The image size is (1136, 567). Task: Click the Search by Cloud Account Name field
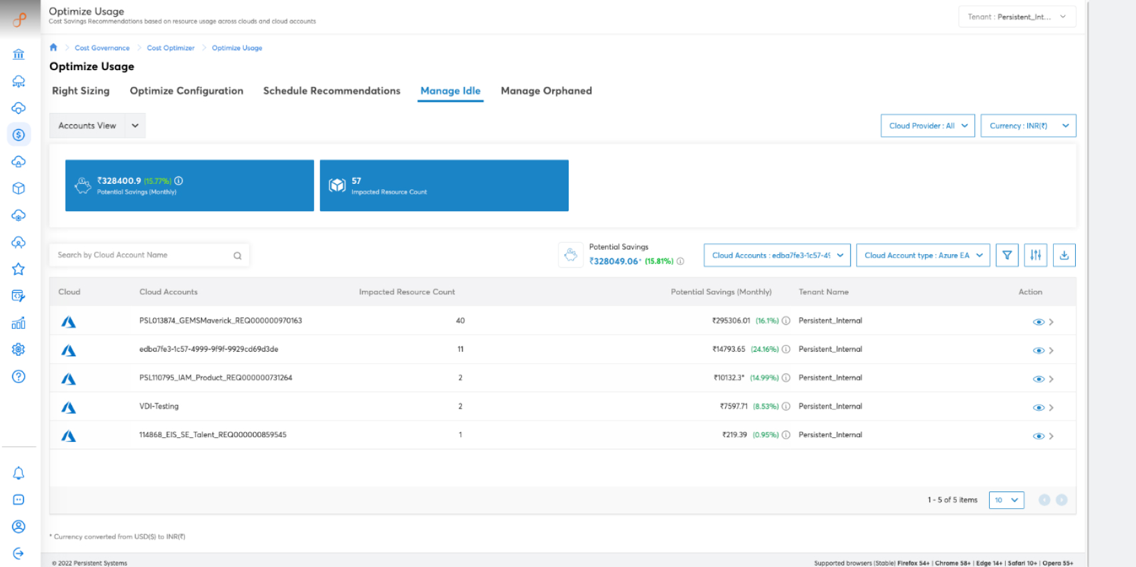click(x=144, y=255)
